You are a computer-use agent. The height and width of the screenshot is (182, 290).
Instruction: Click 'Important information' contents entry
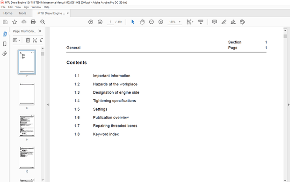pos(111,76)
